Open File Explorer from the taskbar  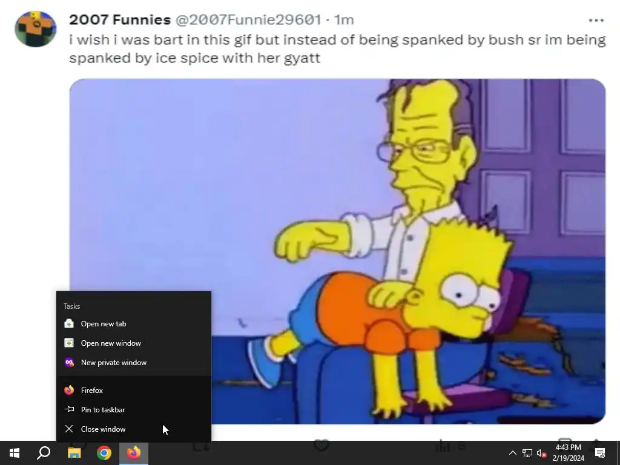coord(74,453)
